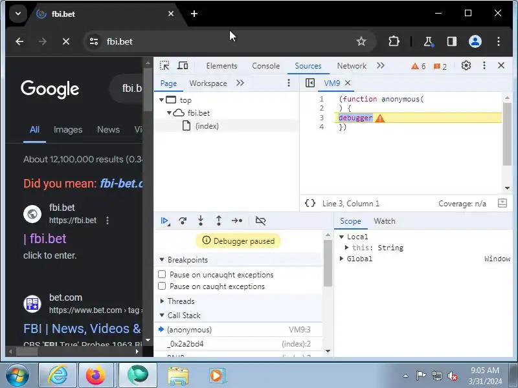Open DevTools settings gear
Viewport: 518px width, 388px height.
pyautogui.click(x=466, y=66)
